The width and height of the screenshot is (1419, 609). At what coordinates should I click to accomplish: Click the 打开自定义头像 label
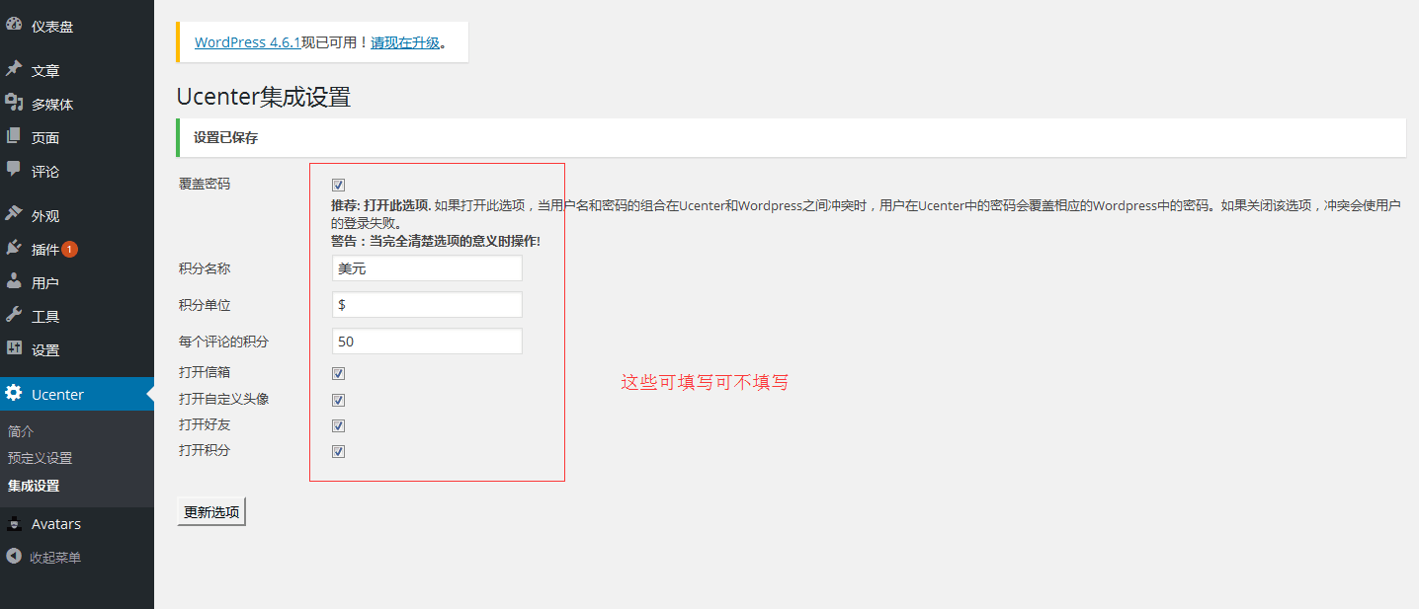(x=224, y=399)
